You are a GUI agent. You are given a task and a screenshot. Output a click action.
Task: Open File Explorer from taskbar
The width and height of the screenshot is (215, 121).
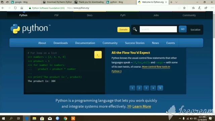click(34, 118)
